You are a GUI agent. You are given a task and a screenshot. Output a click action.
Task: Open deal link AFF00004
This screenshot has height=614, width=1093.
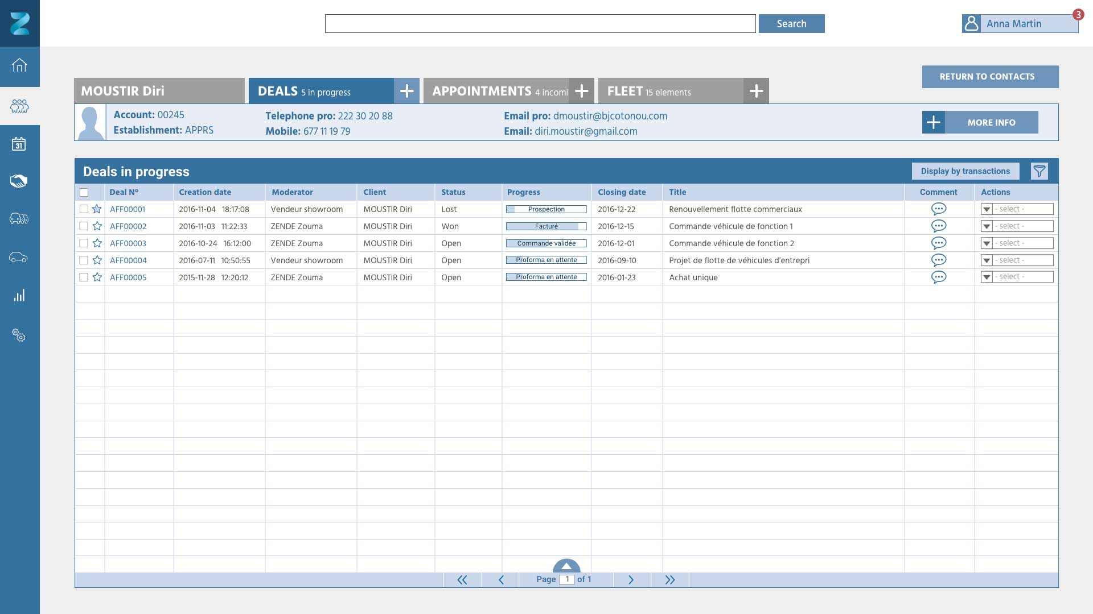tap(128, 260)
